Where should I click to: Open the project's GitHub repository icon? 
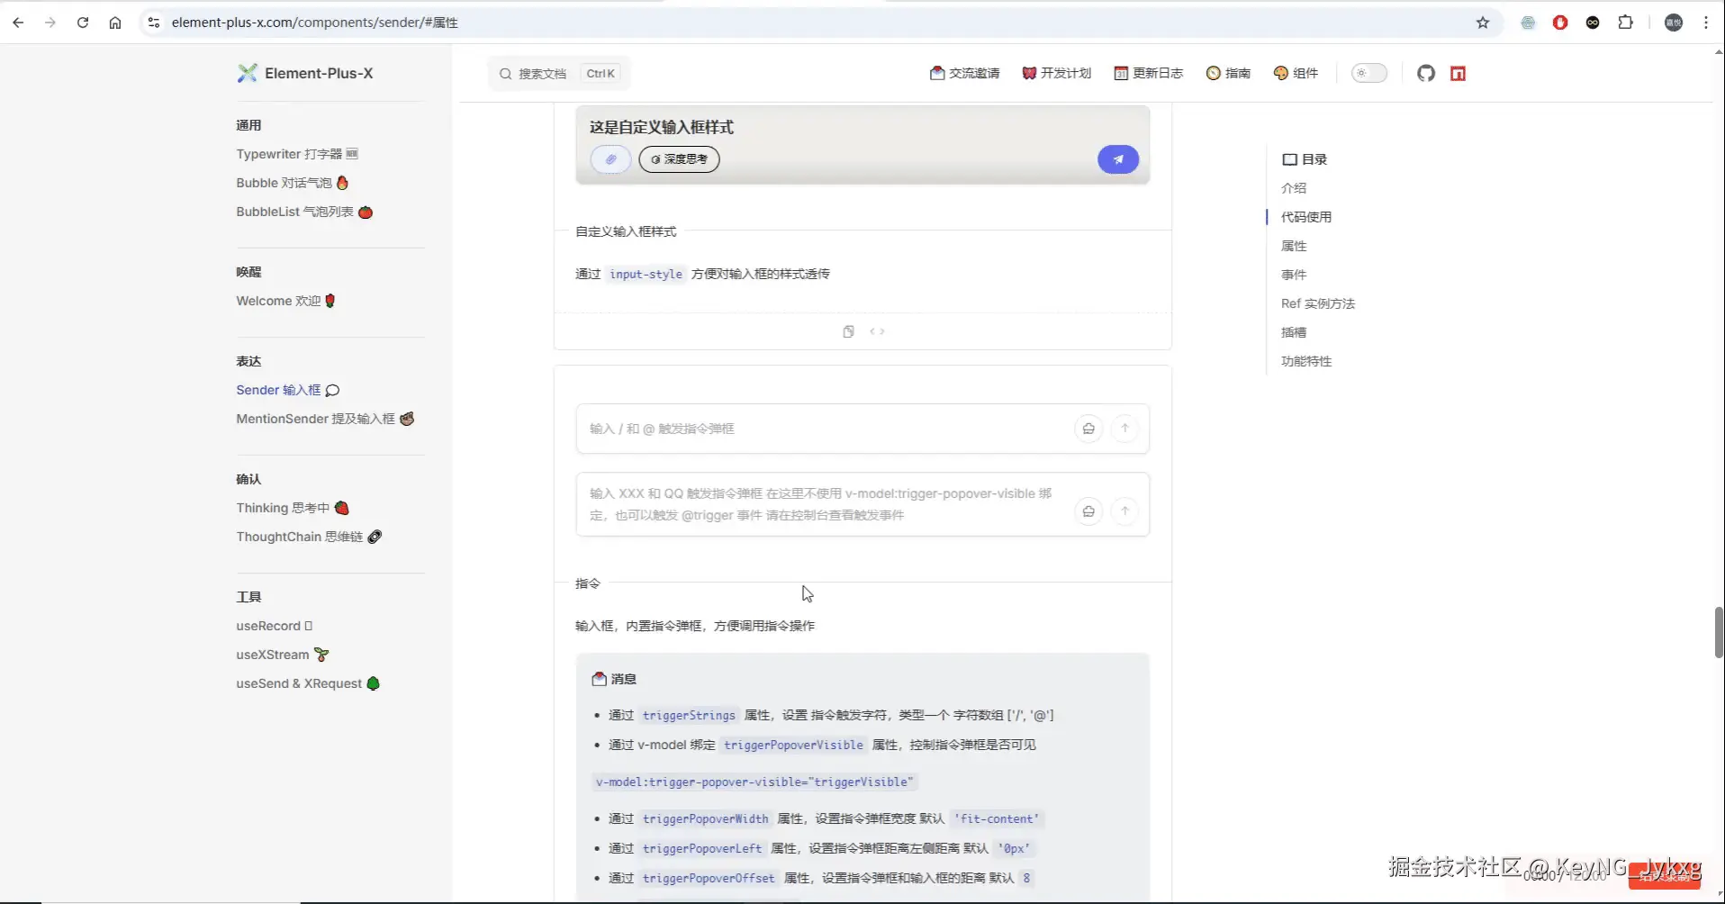1425,74
